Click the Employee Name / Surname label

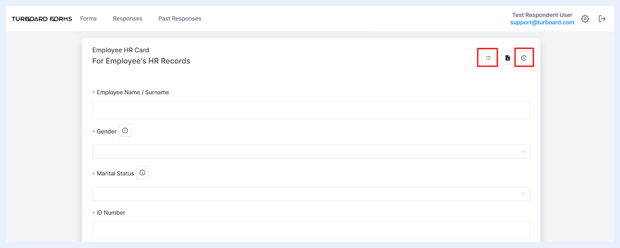point(133,93)
